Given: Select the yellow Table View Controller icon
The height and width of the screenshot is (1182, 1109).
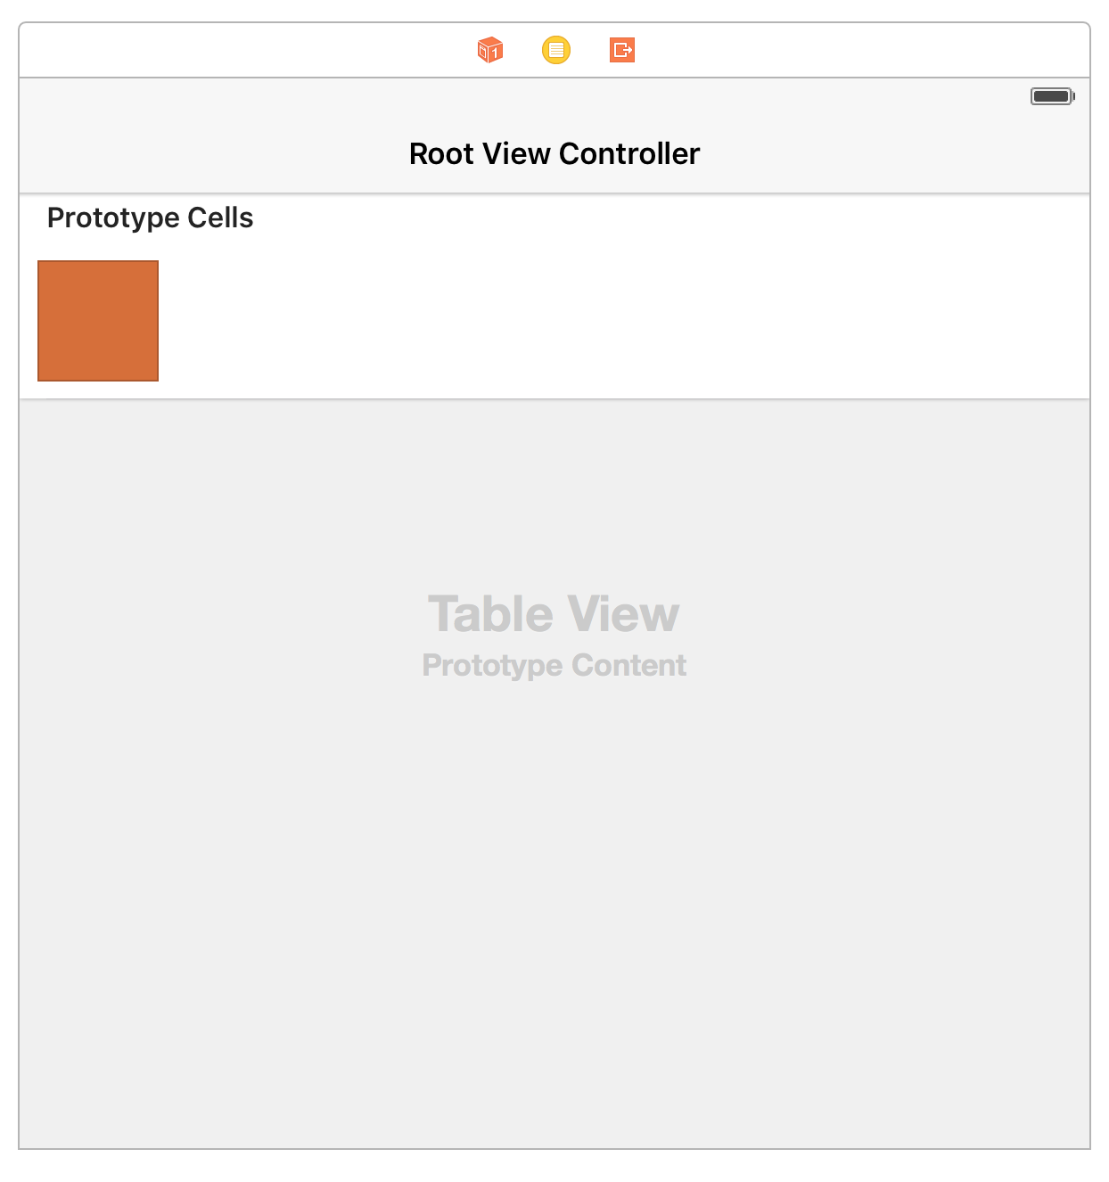Looking at the screenshot, I should [x=556, y=50].
